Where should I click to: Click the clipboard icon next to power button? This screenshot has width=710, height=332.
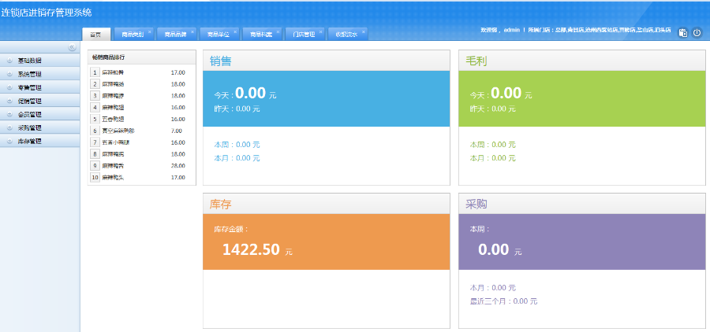(683, 32)
